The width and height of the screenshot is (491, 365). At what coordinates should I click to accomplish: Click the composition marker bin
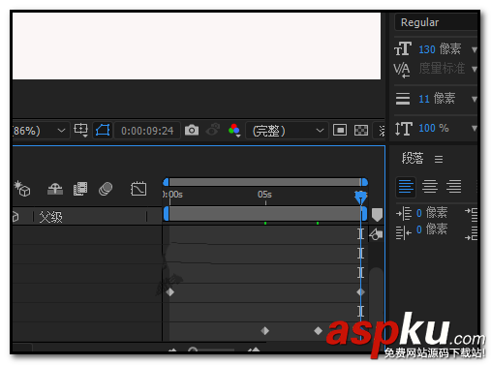pyautogui.click(x=377, y=215)
